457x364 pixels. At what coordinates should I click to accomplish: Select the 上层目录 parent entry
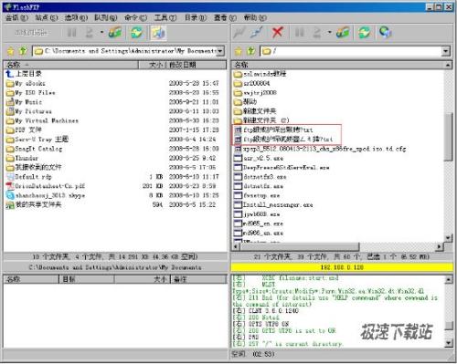pos(24,74)
